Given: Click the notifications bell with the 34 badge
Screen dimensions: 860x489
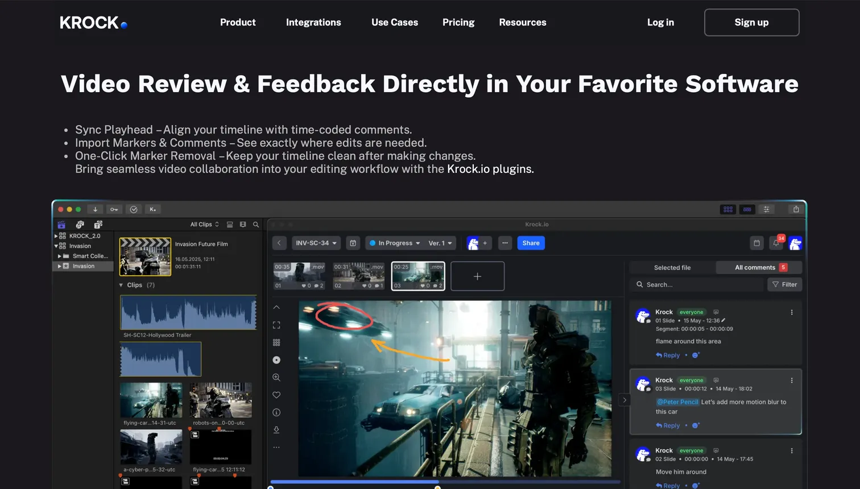Looking at the screenshot, I should tap(776, 243).
